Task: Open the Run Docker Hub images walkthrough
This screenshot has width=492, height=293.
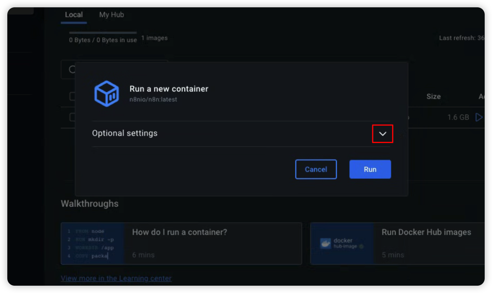Action: (x=397, y=243)
